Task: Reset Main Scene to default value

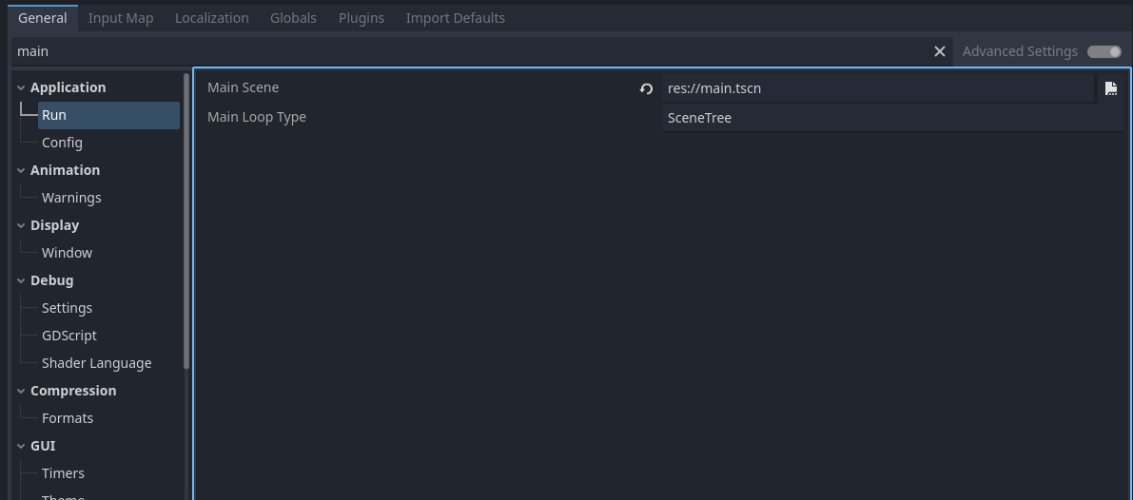Action: point(646,88)
